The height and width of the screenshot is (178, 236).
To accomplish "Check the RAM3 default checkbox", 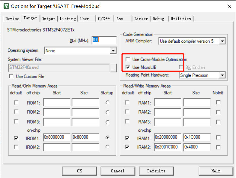I will click(127, 122).
